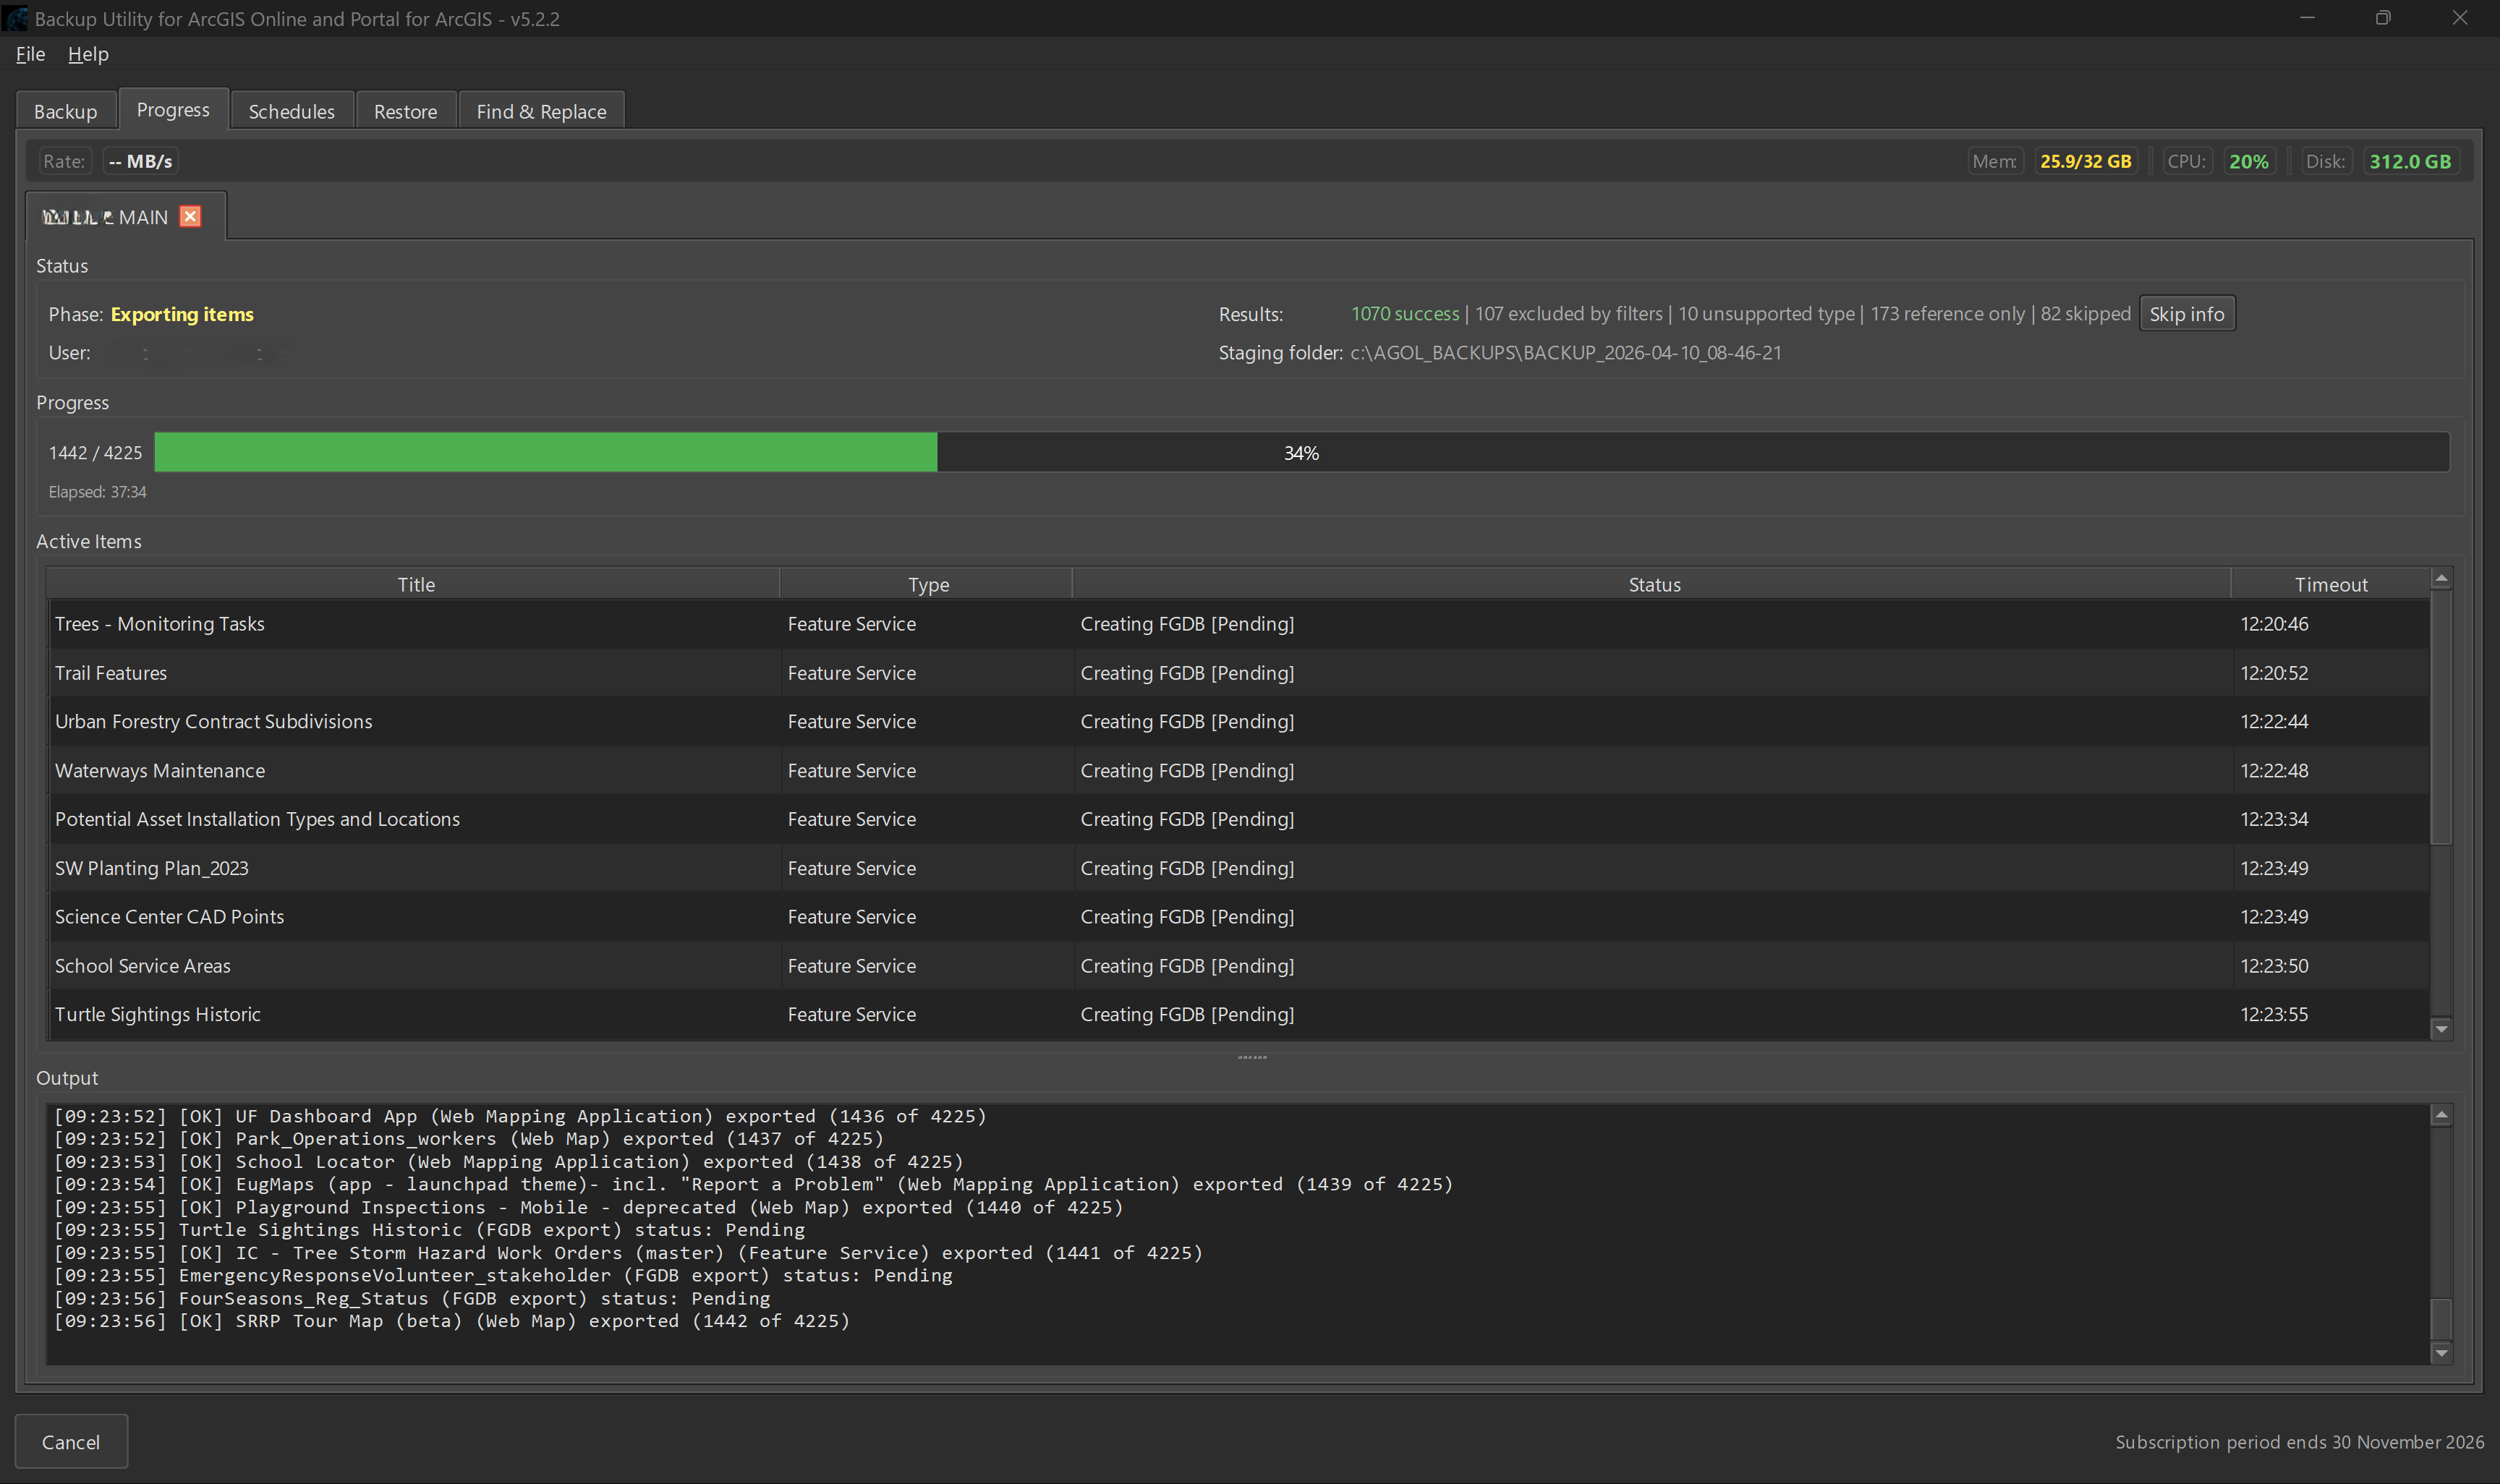Click the green backup progress bar
Viewport: 2500px width, 1484px height.
(545, 452)
